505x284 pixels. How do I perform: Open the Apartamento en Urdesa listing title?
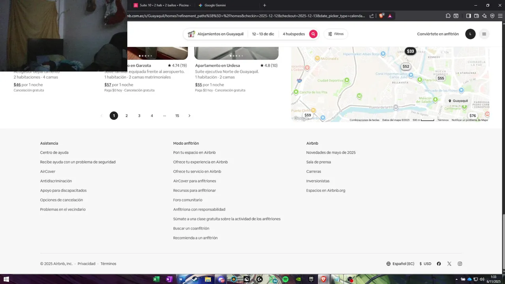tap(217, 65)
